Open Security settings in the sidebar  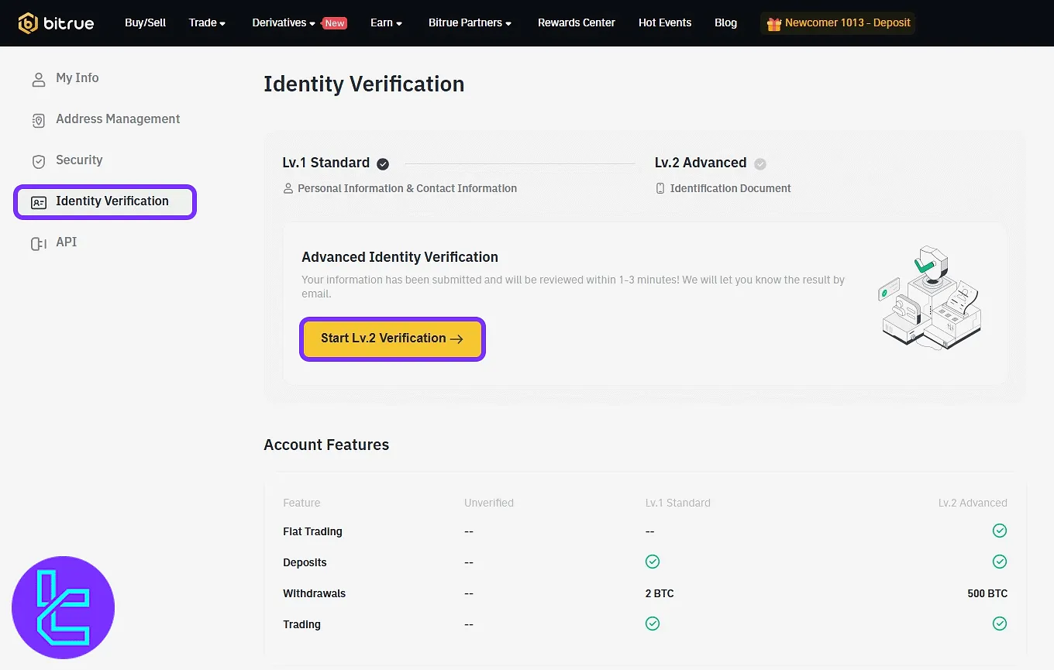point(79,160)
